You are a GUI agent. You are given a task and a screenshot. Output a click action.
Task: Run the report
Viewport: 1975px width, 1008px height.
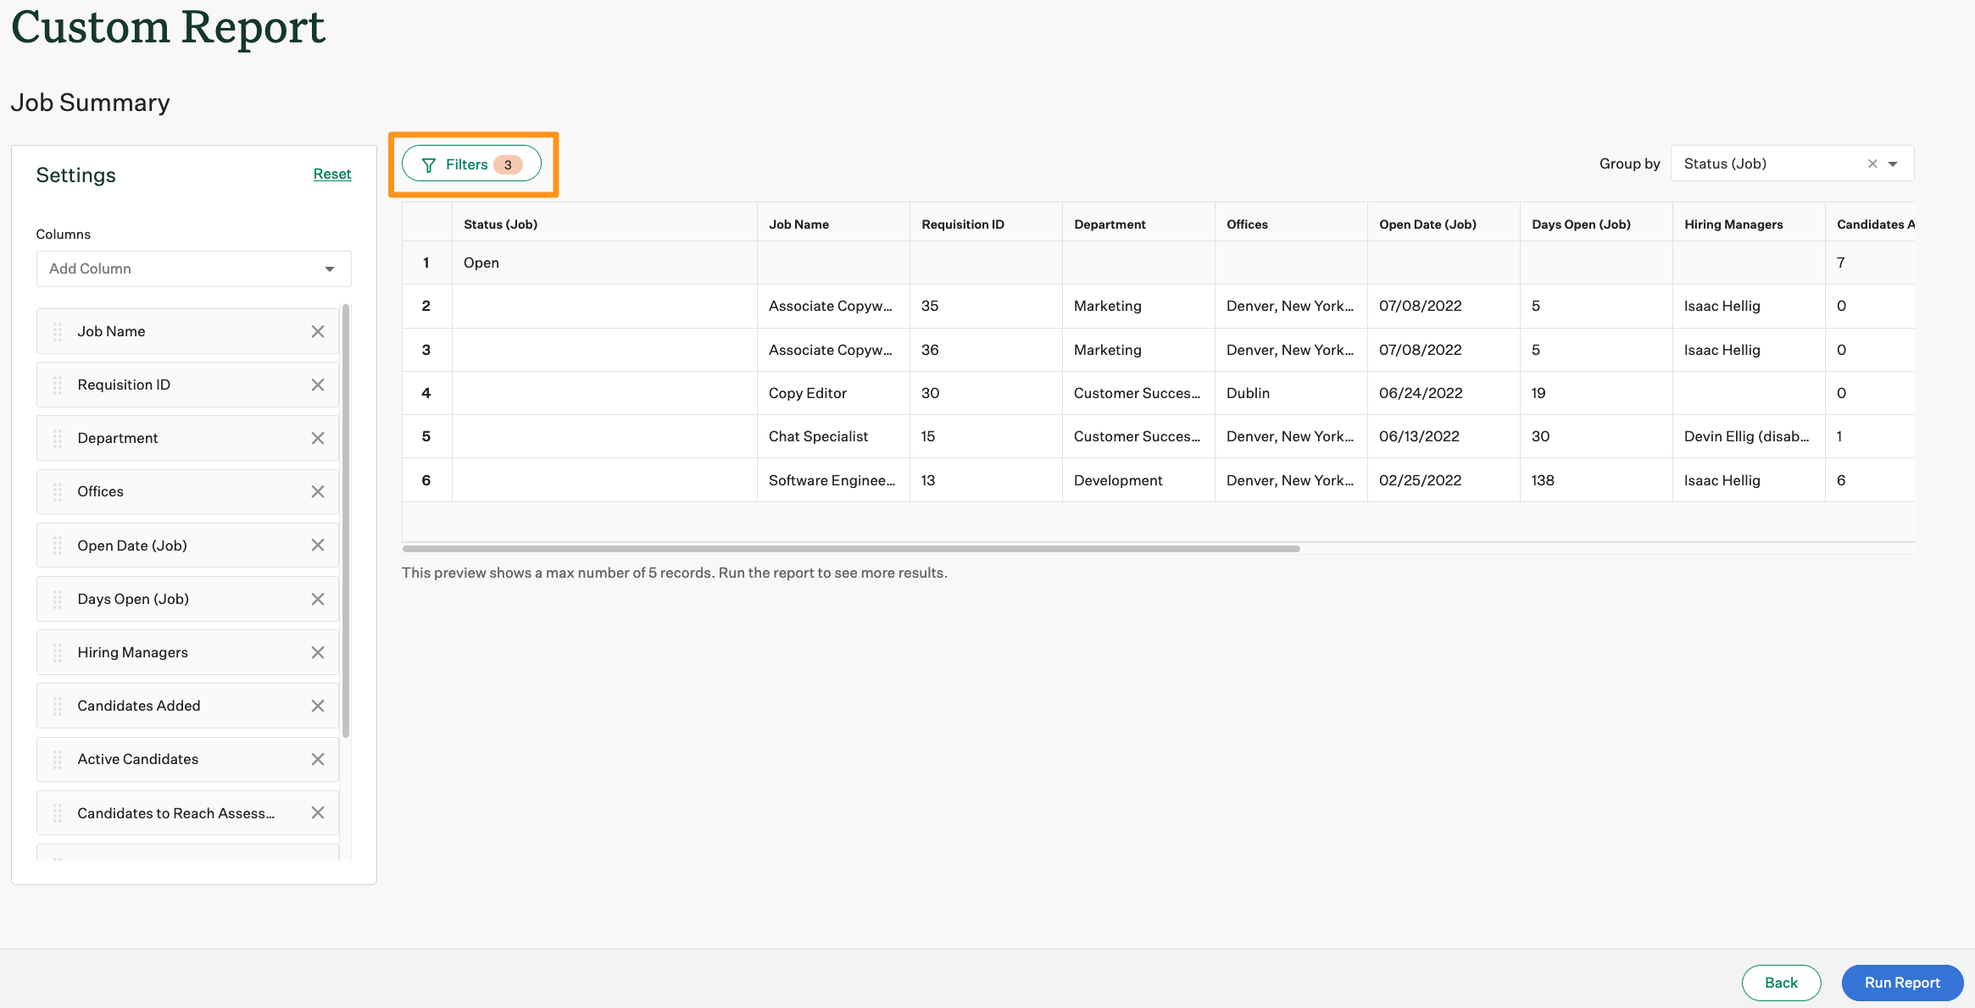point(1902,983)
